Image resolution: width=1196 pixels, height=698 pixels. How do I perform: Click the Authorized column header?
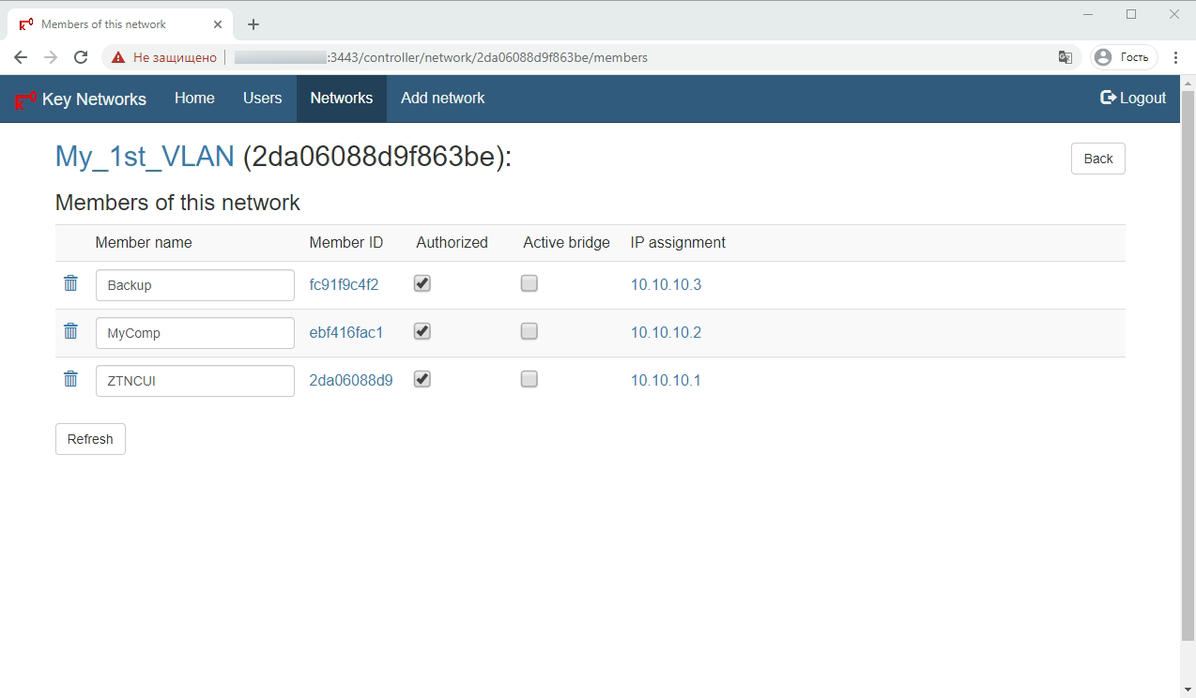coord(452,242)
